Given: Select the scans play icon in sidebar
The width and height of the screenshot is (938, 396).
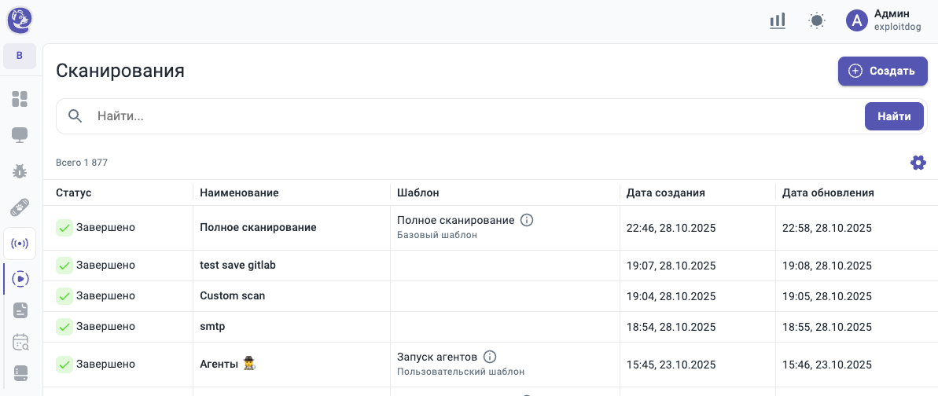Looking at the screenshot, I should pyautogui.click(x=21, y=279).
